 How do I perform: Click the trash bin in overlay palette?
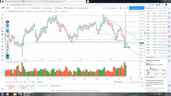[7, 44]
